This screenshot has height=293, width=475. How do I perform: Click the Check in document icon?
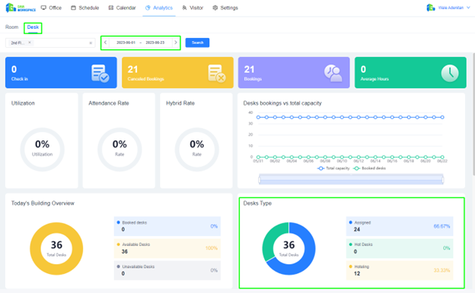[x=100, y=73]
